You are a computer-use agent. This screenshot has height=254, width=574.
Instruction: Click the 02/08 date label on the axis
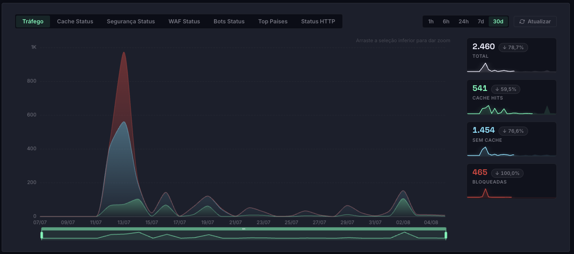point(403,222)
